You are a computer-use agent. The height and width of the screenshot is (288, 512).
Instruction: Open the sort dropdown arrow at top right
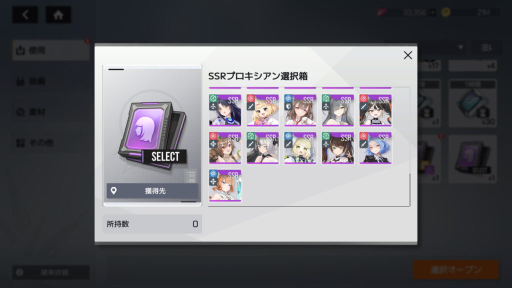point(460,47)
